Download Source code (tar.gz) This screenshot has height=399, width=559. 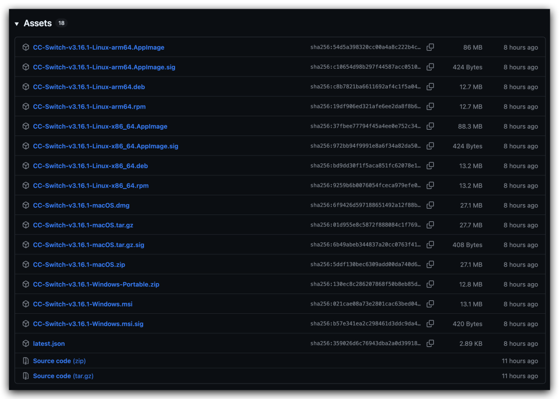tap(64, 376)
